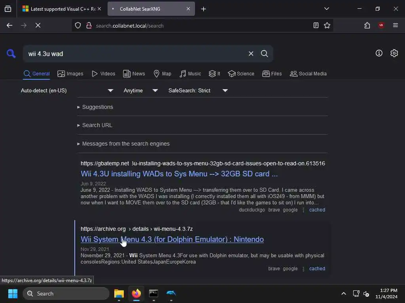Viewport: 405px width, 303px height.
Task: Click the taskbar Search box
Action: click(66, 294)
